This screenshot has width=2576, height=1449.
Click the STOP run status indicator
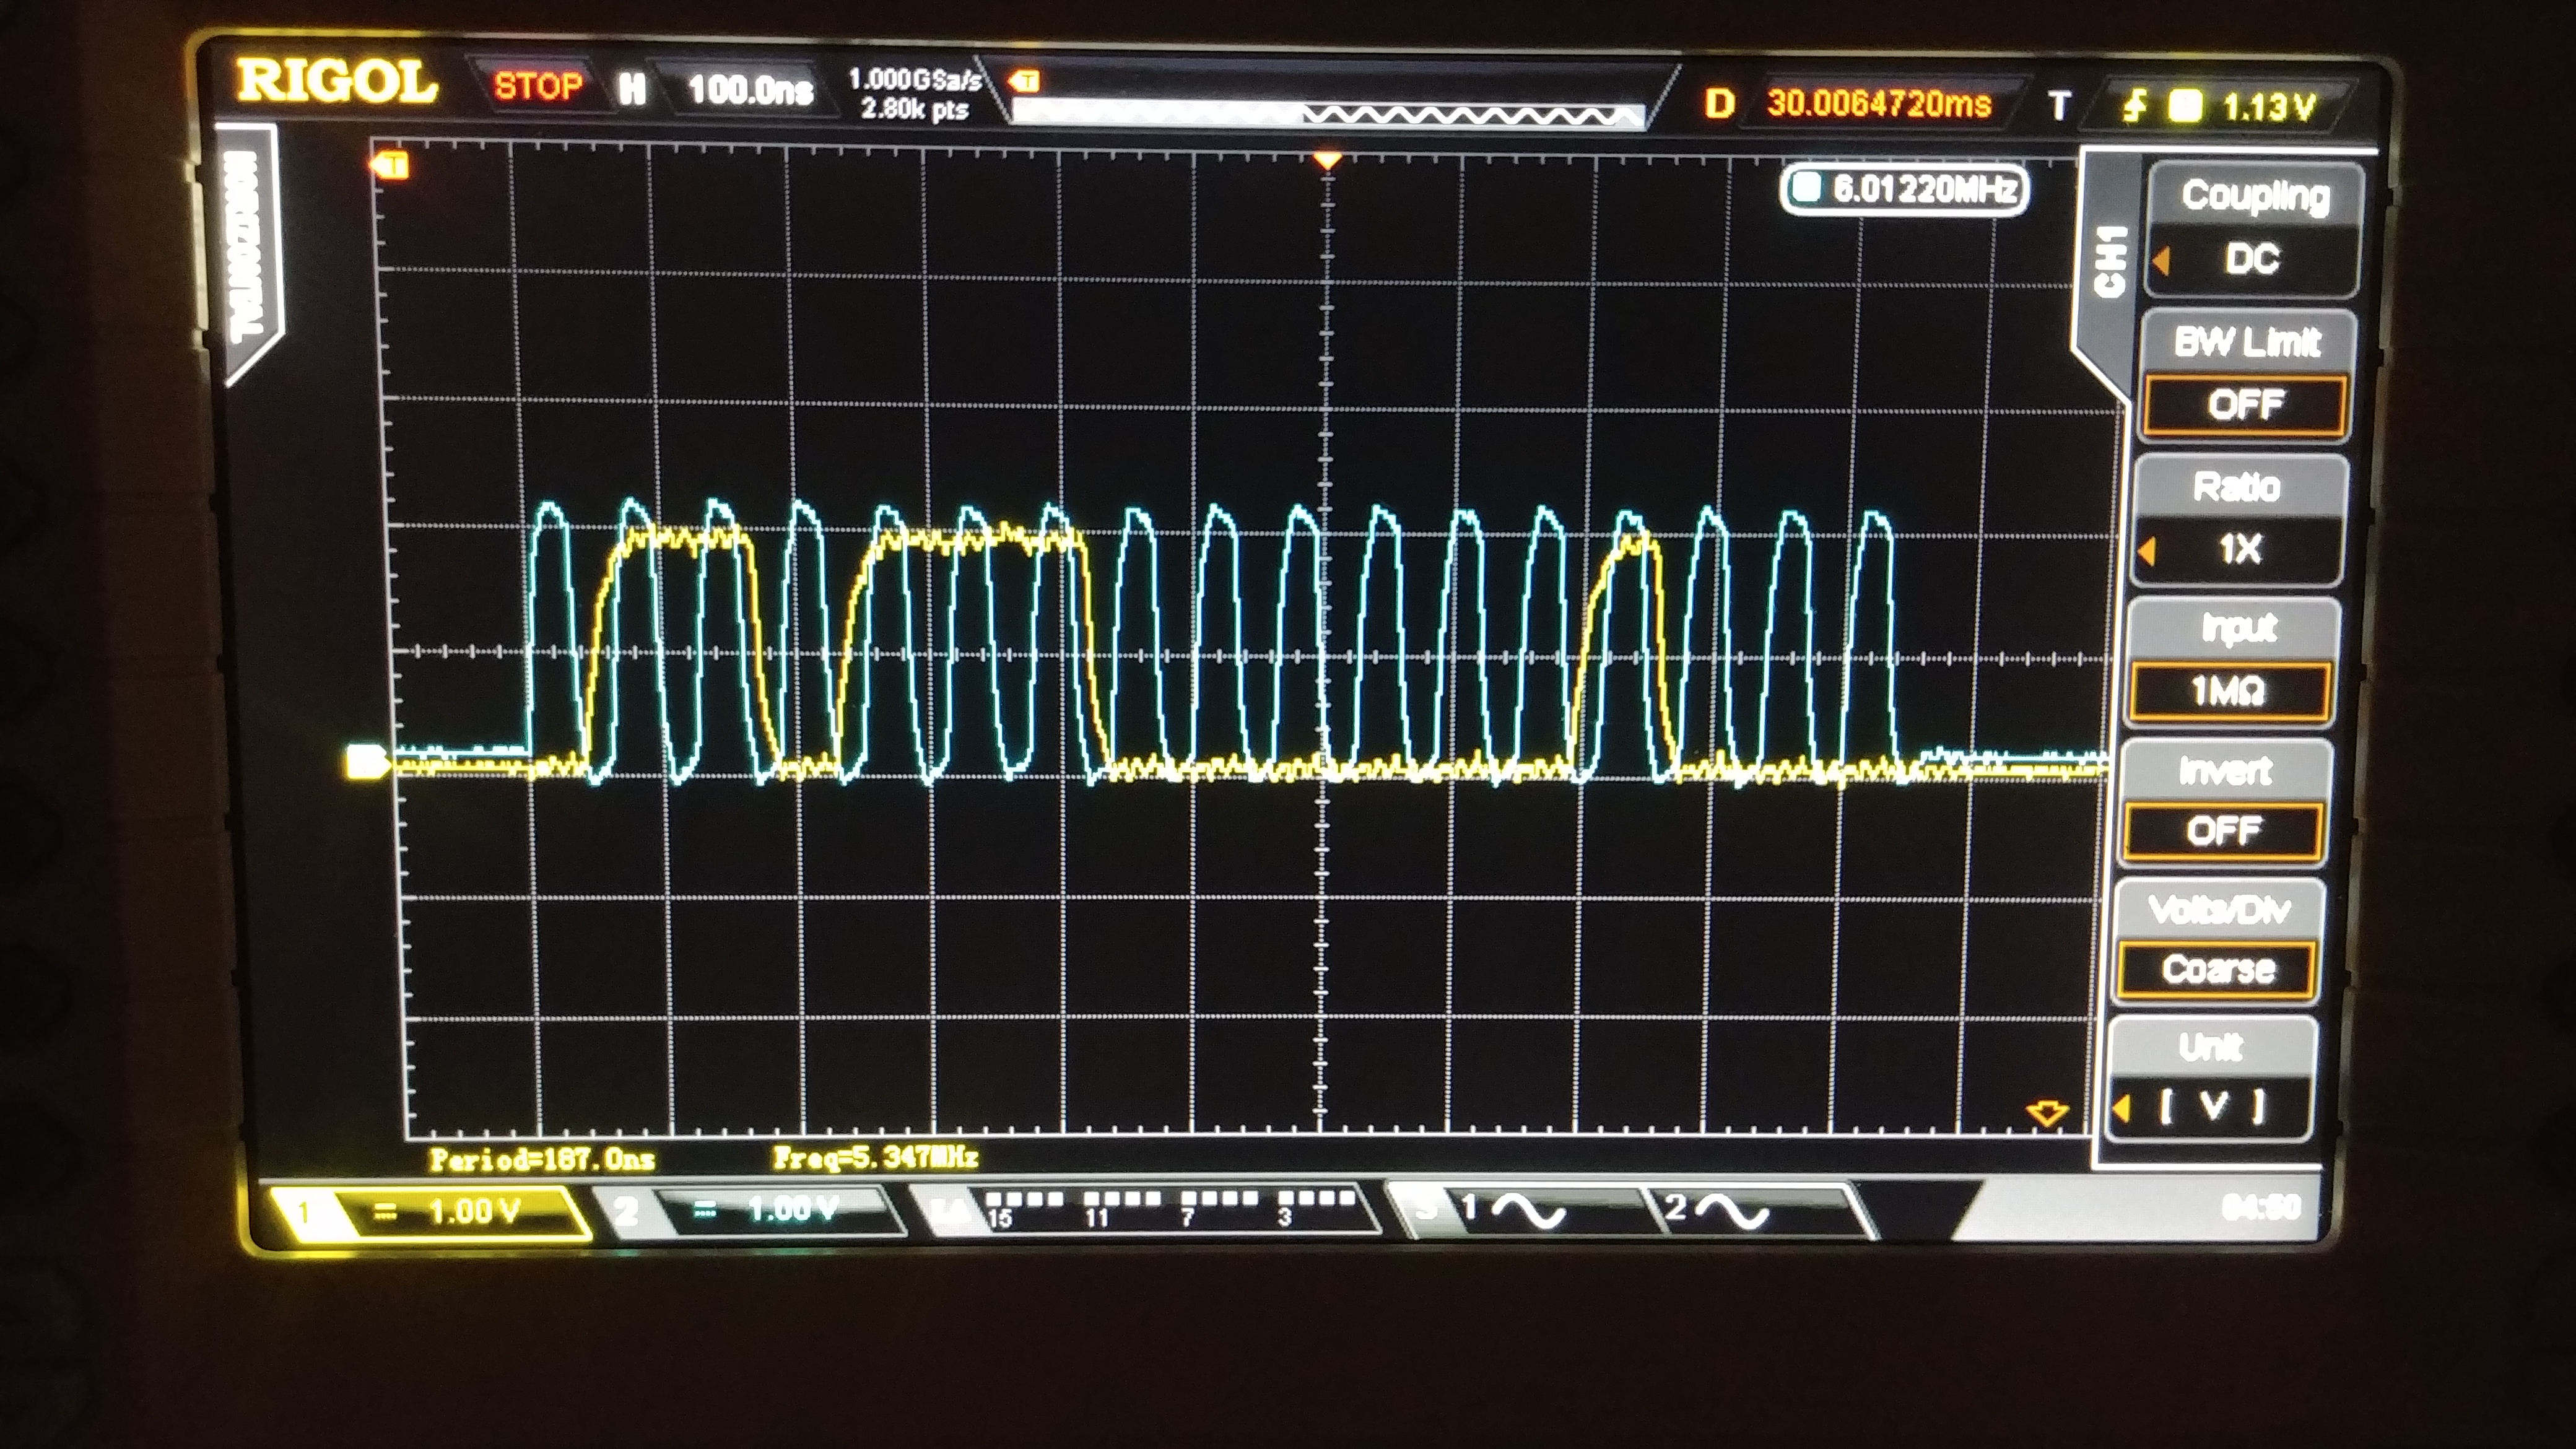tap(539, 86)
